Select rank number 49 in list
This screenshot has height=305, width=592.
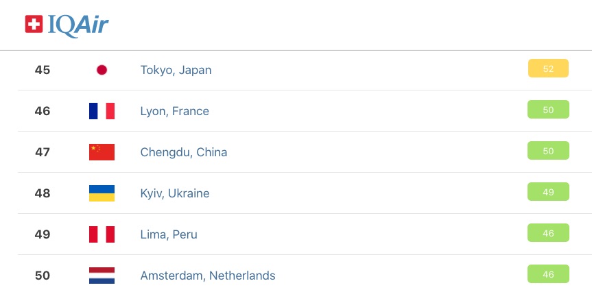(43, 234)
